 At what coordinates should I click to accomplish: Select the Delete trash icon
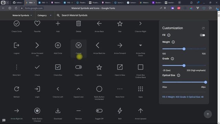pos(79,23)
